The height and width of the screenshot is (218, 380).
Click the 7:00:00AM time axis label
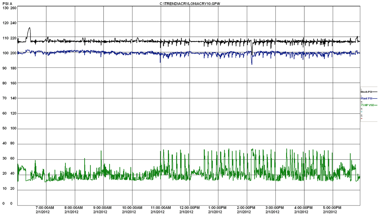(45, 208)
